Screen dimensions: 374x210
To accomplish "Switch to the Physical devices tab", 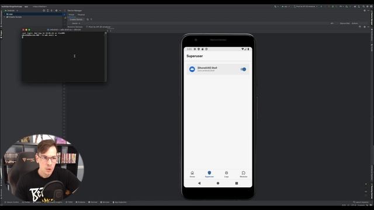I will (x=81, y=15).
